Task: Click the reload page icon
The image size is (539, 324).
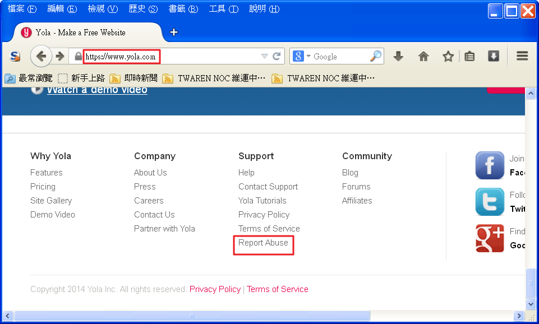Action: (x=277, y=56)
